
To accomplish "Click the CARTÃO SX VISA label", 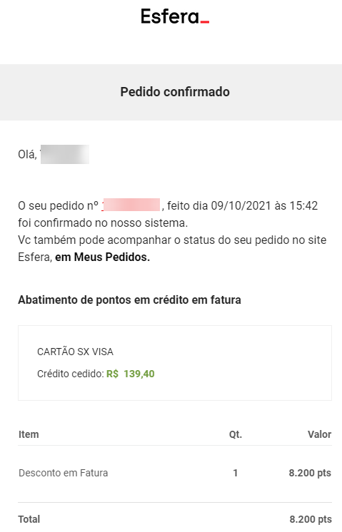I will coord(75,352).
